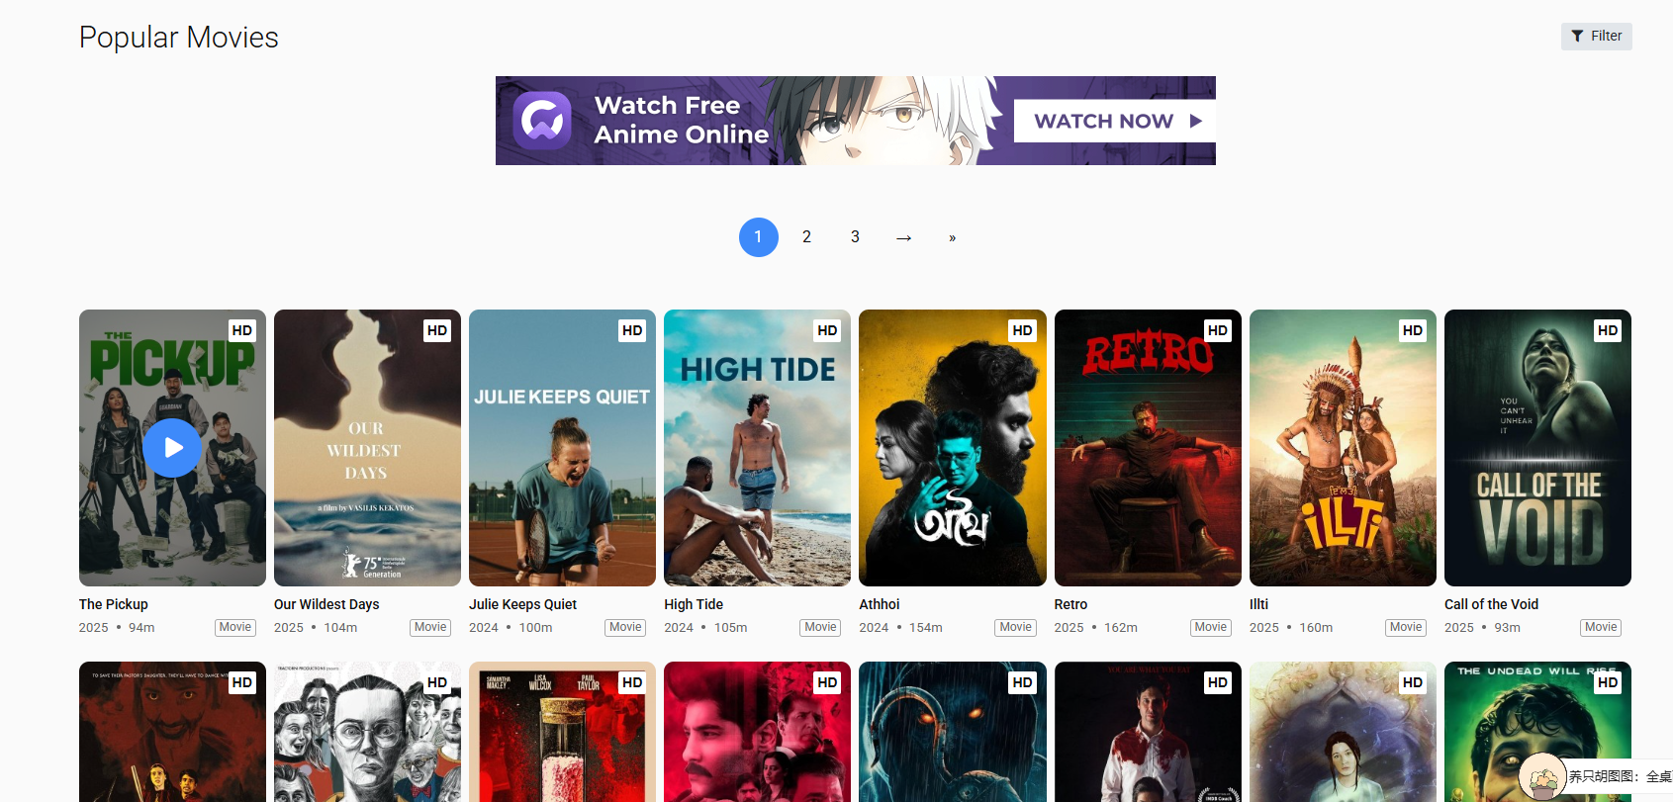
Task: Open Illti poster
Action: point(1343,448)
